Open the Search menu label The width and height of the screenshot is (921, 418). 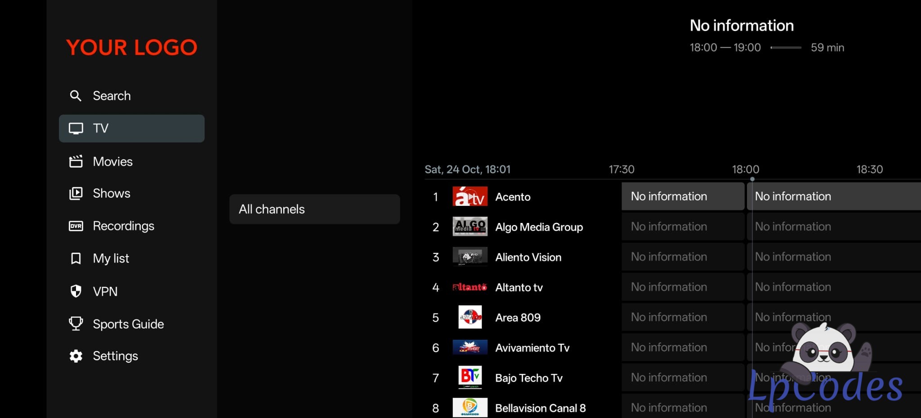(112, 96)
